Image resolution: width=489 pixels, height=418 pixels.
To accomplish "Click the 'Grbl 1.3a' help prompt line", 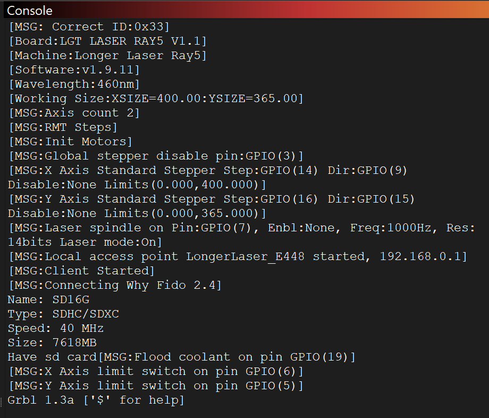I will 96,400.
